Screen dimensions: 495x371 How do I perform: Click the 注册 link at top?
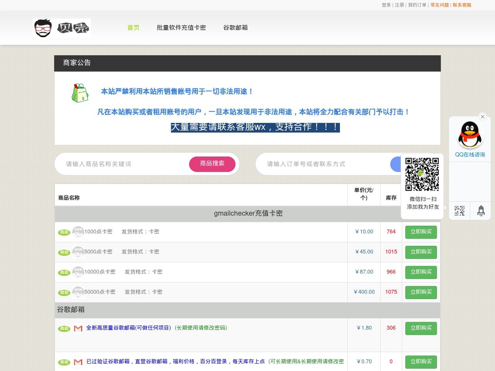pos(399,5)
